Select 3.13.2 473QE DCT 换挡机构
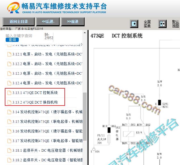Screen dimensions: 180x165 coord(35,102)
